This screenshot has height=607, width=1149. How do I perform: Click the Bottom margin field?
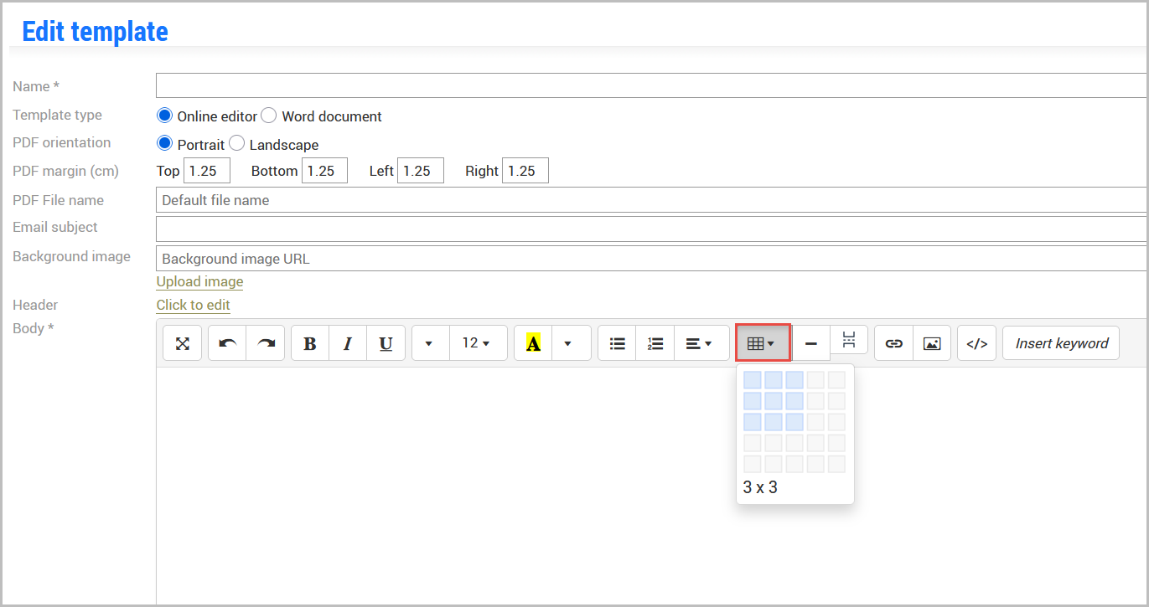tap(324, 171)
